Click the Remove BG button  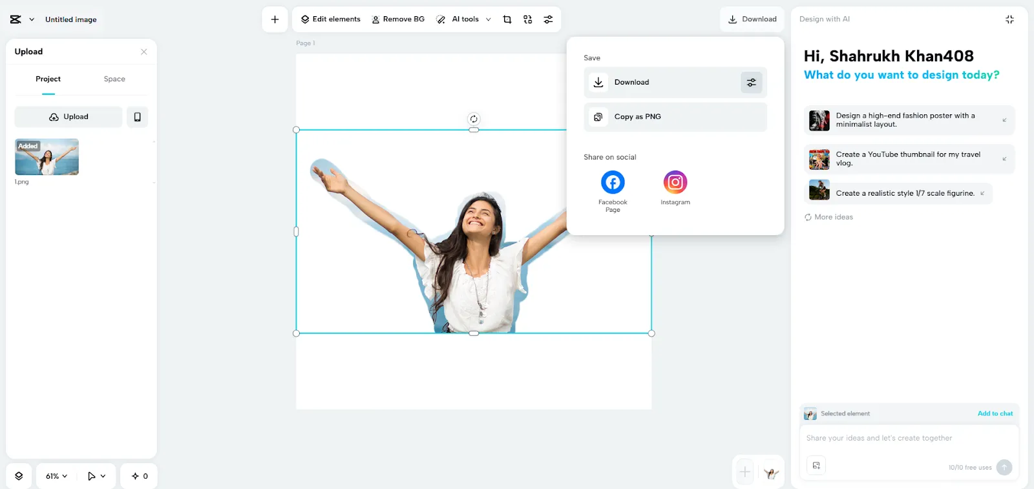coord(398,19)
